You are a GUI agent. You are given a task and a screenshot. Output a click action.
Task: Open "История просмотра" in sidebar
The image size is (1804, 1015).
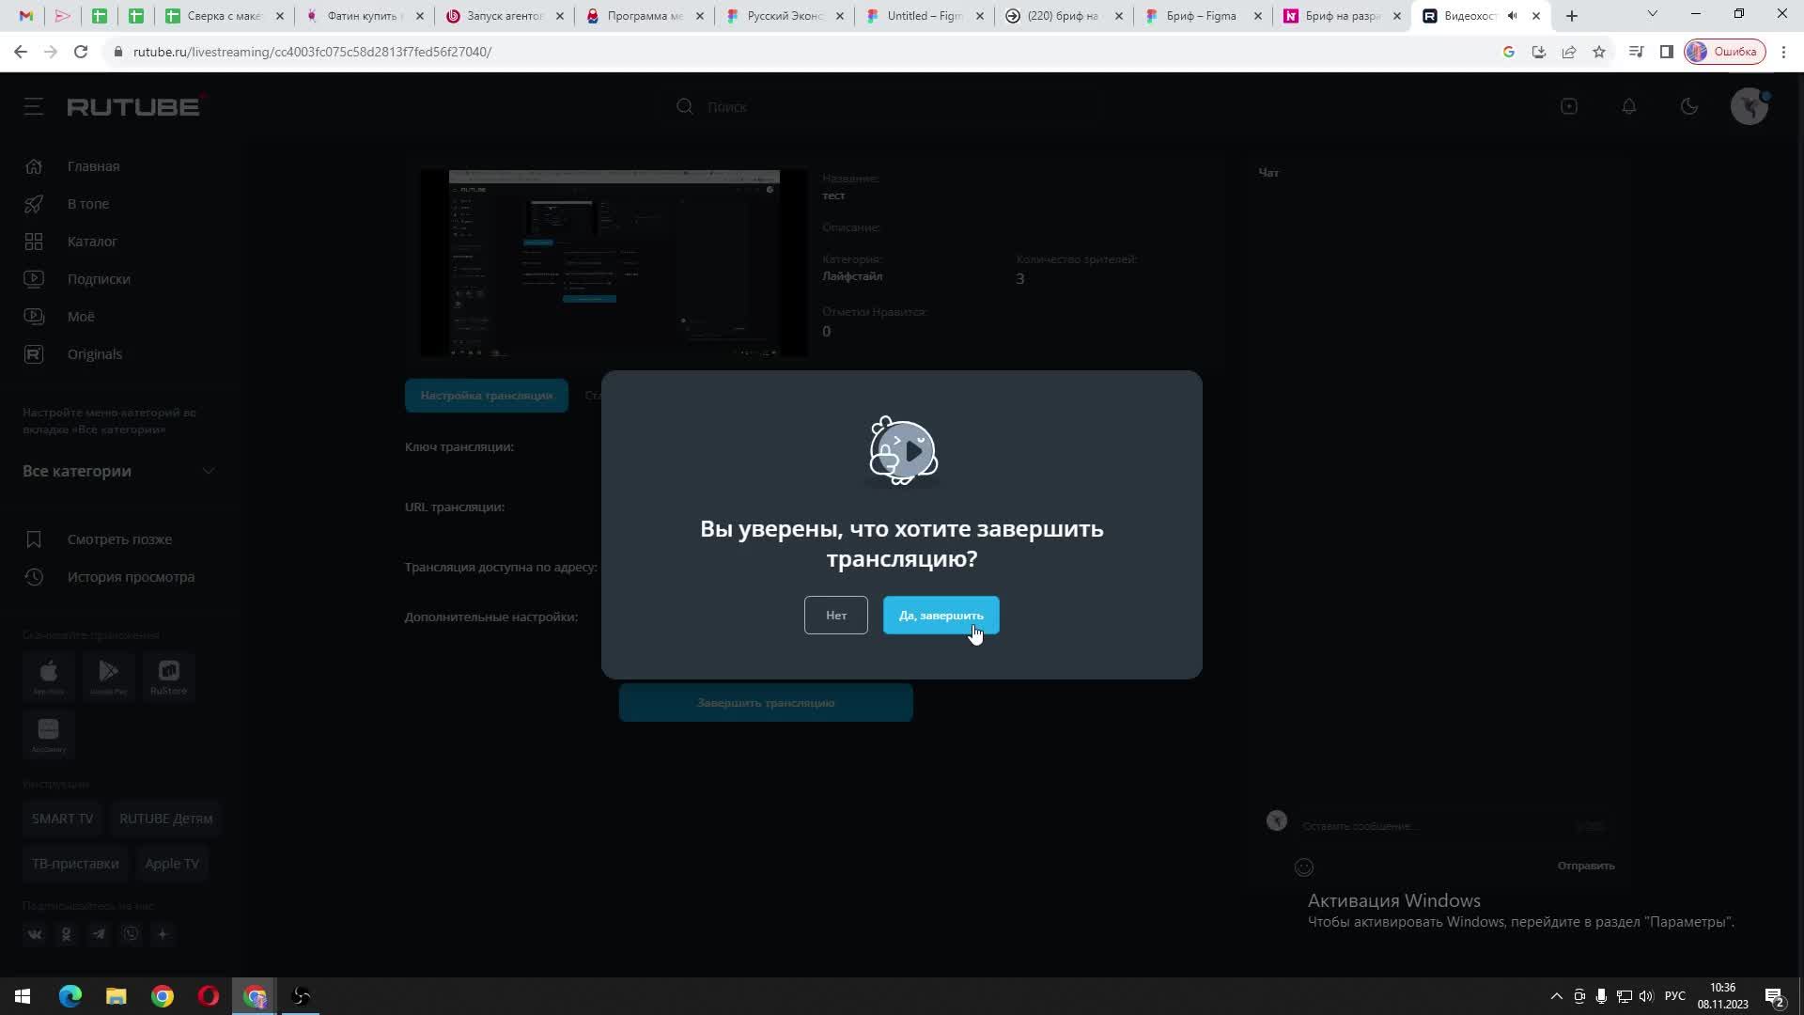coord(131,577)
